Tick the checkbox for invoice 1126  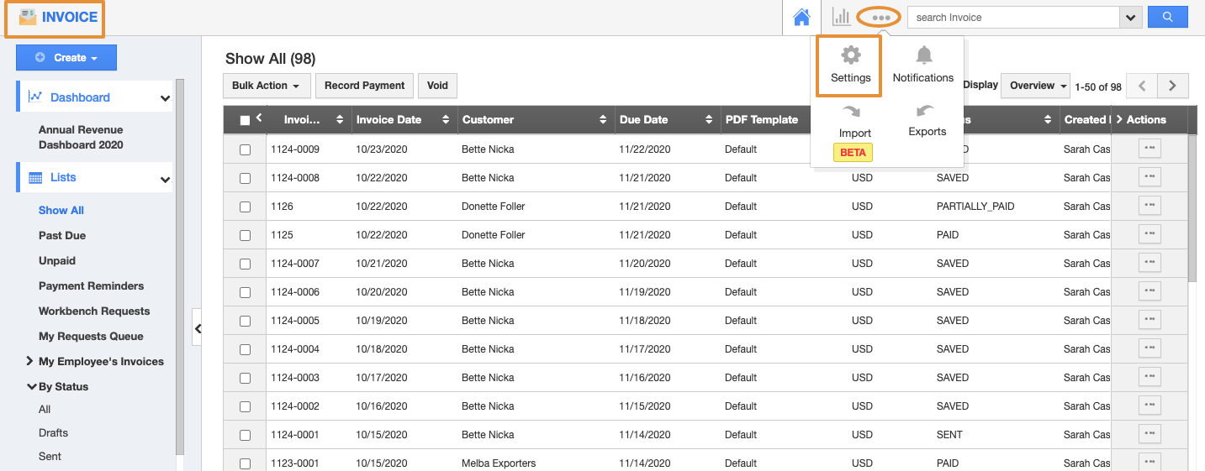coord(245,207)
